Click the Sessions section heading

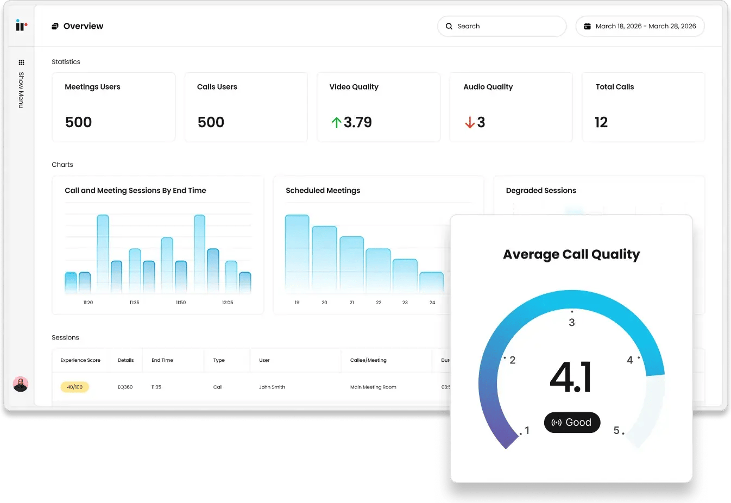click(65, 337)
